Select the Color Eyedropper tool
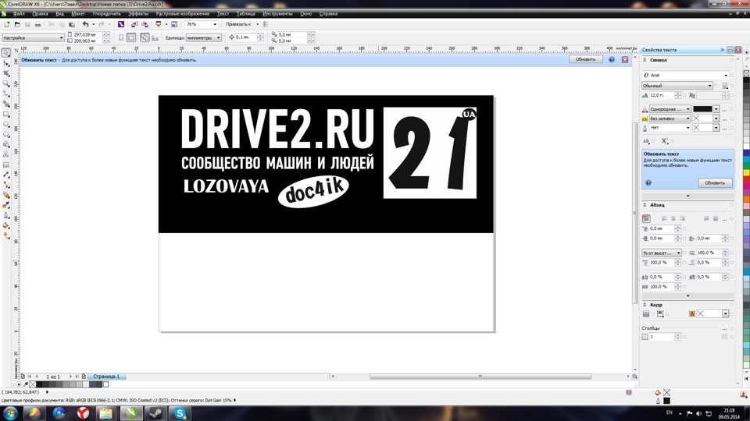This screenshot has width=750, height=421. point(6,205)
